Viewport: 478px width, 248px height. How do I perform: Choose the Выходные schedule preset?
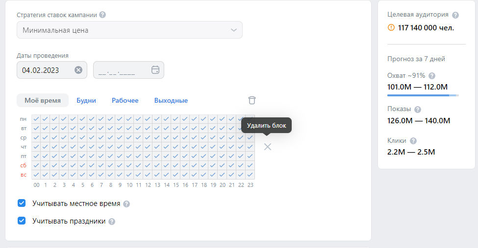[x=171, y=100]
